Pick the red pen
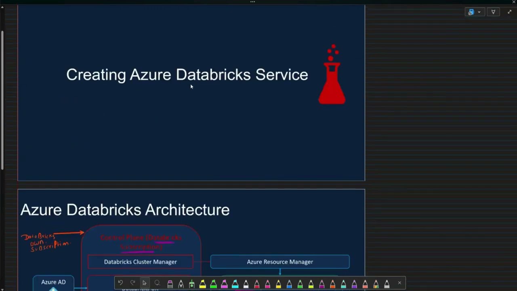517x291 pixels. (256, 284)
